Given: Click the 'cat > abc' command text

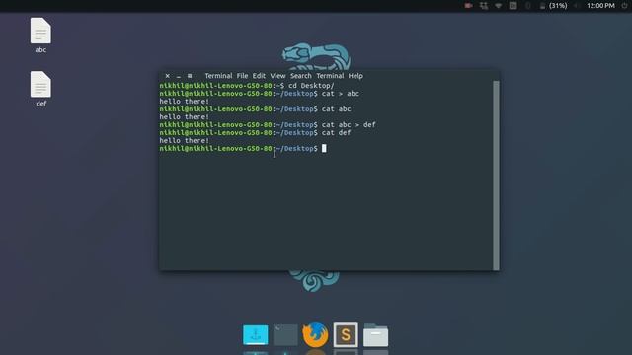Looking at the screenshot, I should tap(340, 94).
